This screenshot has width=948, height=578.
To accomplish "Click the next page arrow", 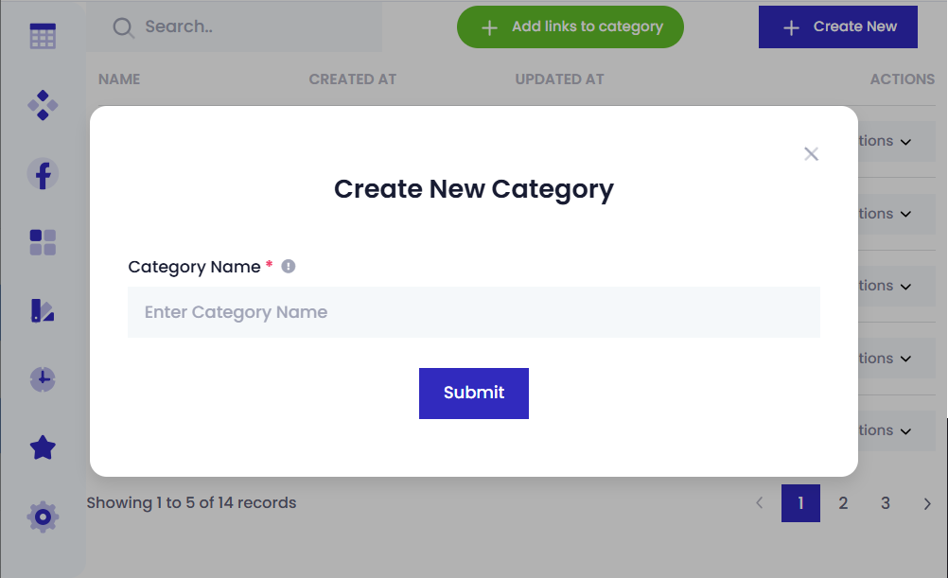I will coord(927,503).
